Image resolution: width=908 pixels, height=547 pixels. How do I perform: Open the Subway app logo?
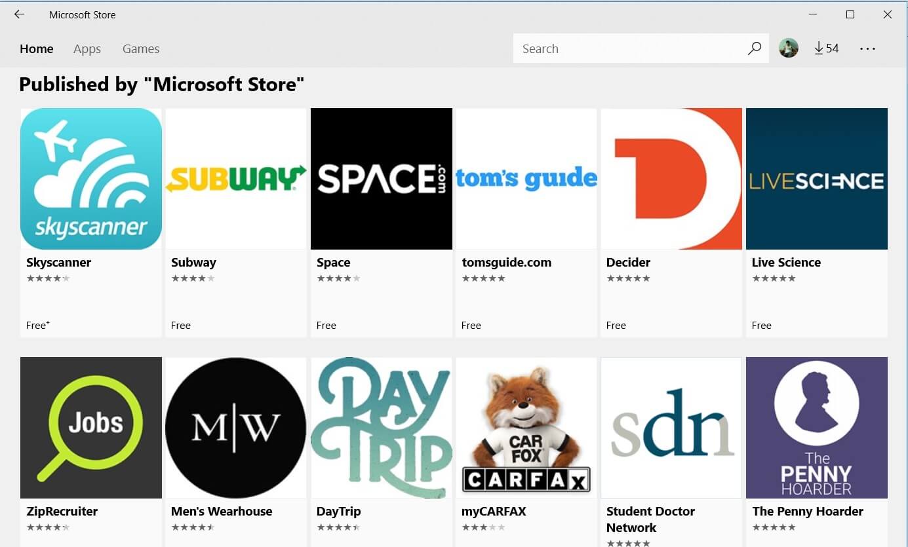click(x=236, y=179)
